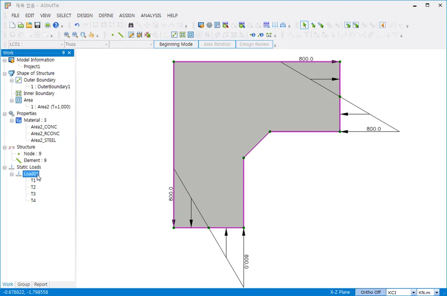
Task: Open the ANALYSIS menu
Action: (x=151, y=15)
